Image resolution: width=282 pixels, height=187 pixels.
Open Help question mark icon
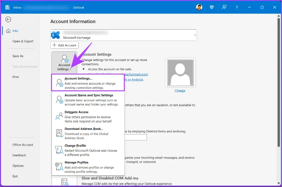pyautogui.click(x=237, y=7)
